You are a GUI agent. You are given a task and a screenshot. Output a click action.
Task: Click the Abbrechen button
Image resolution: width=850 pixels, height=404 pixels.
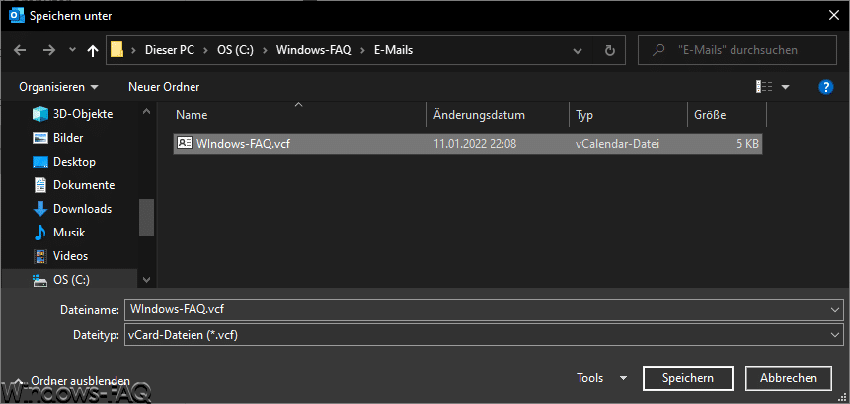(x=788, y=378)
